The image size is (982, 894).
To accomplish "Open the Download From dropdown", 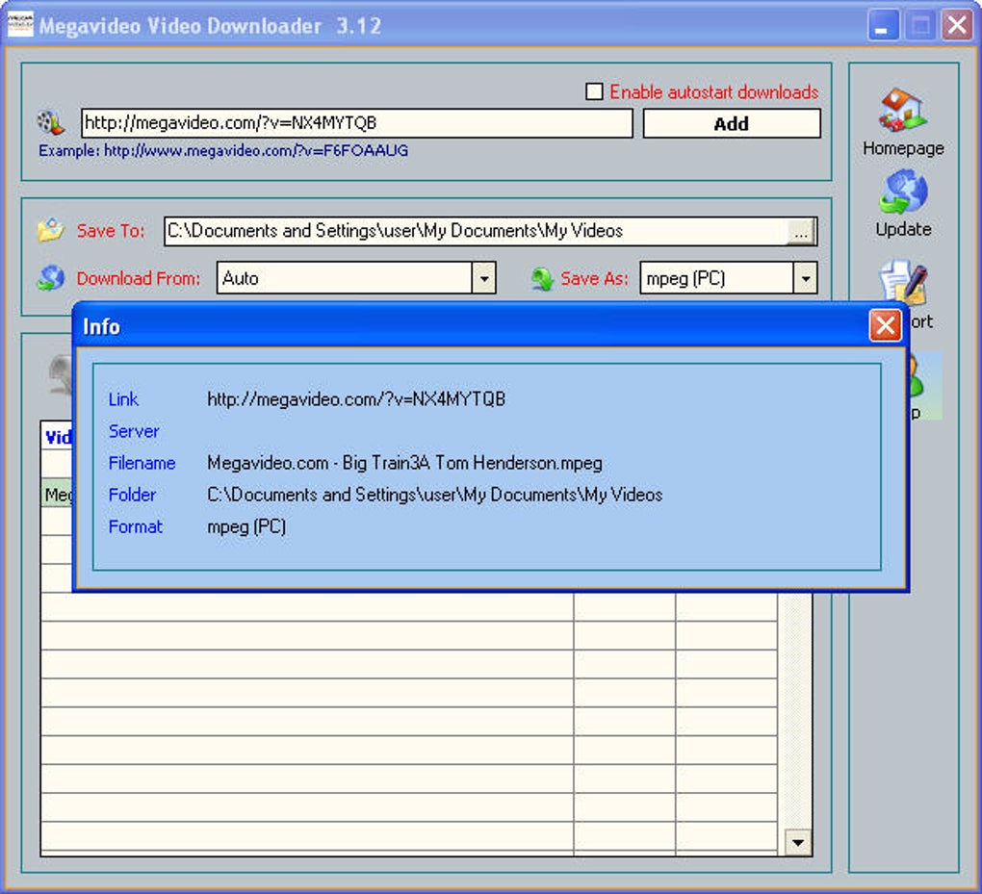I will pos(483,278).
